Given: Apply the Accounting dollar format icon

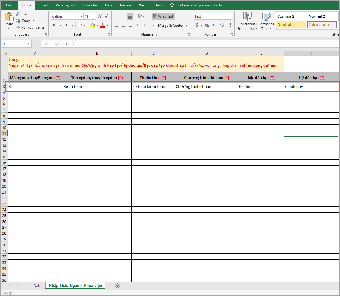Looking at the screenshot, I should tap(197, 25).
